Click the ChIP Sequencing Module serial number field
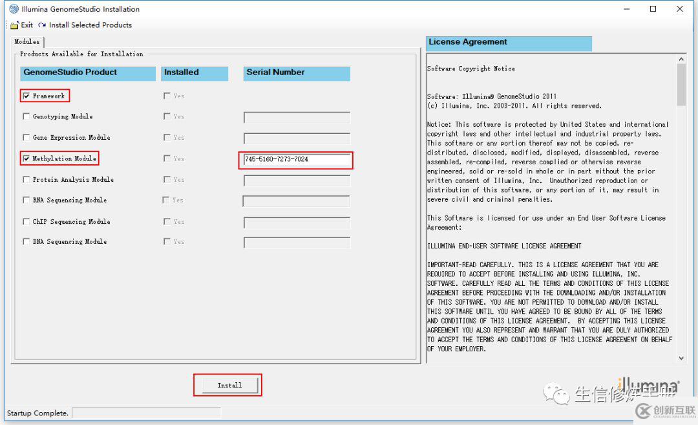698x425 pixels. point(297,223)
